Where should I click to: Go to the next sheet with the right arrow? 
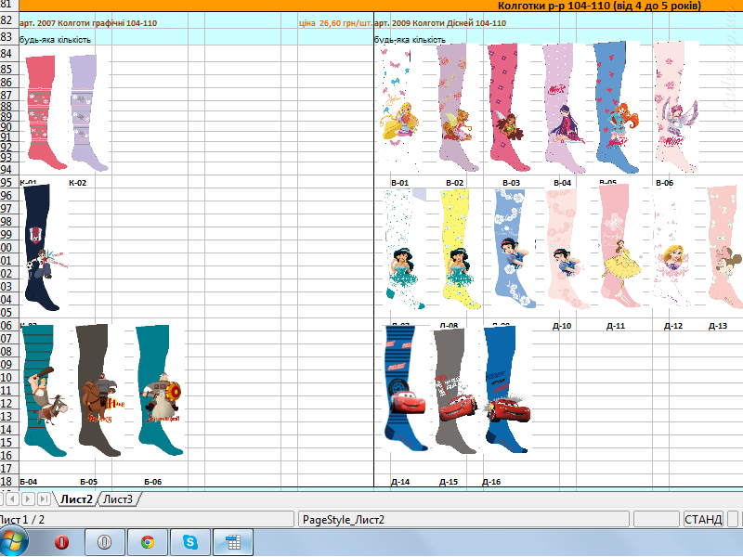pos(28,499)
